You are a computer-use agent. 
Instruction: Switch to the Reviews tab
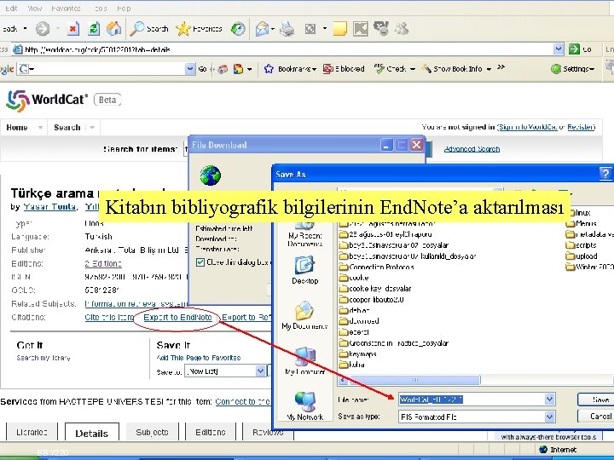(268, 432)
